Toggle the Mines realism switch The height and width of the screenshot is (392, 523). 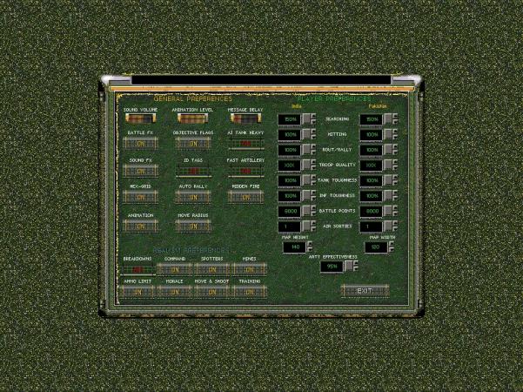coord(249,269)
